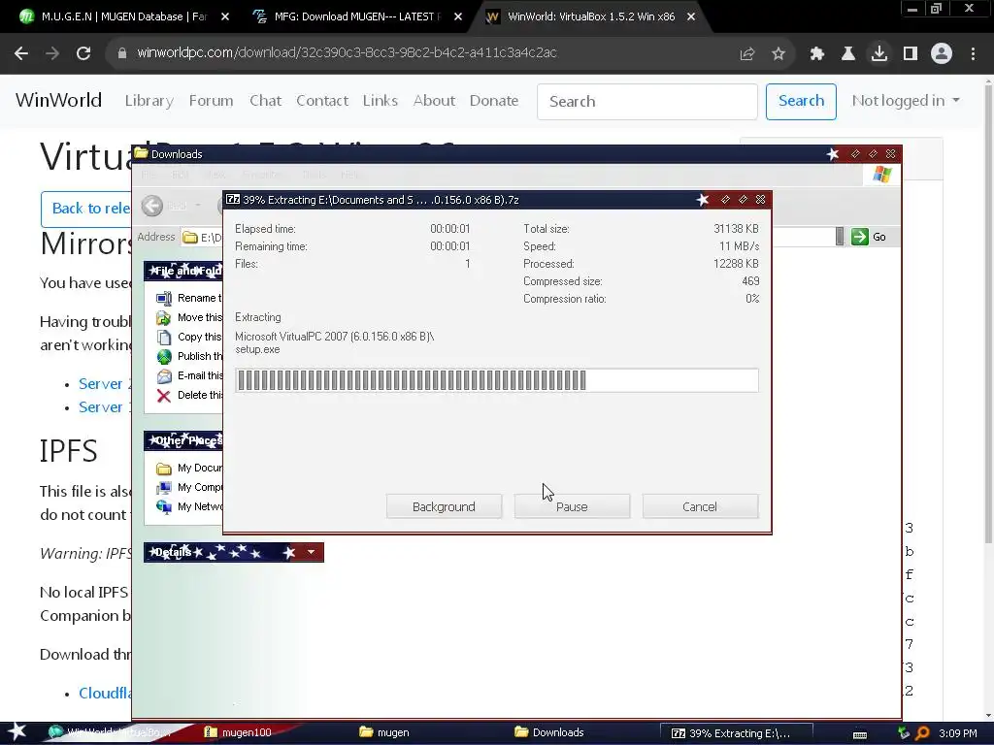Click the Cloudflare IPFS link
This screenshot has width=994, height=745.
coord(105,693)
